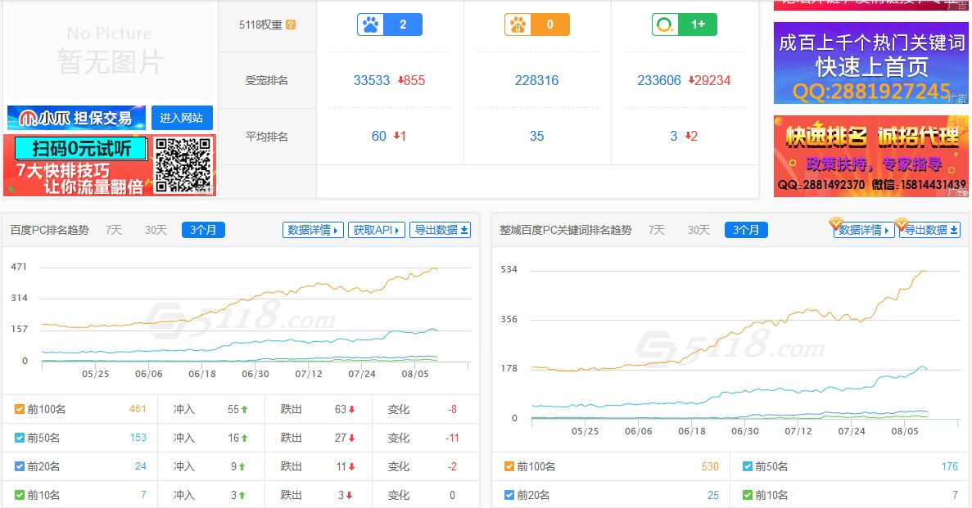
Task: Click the 百度PC排名趋势 panel title
Action: pos(50,230)
